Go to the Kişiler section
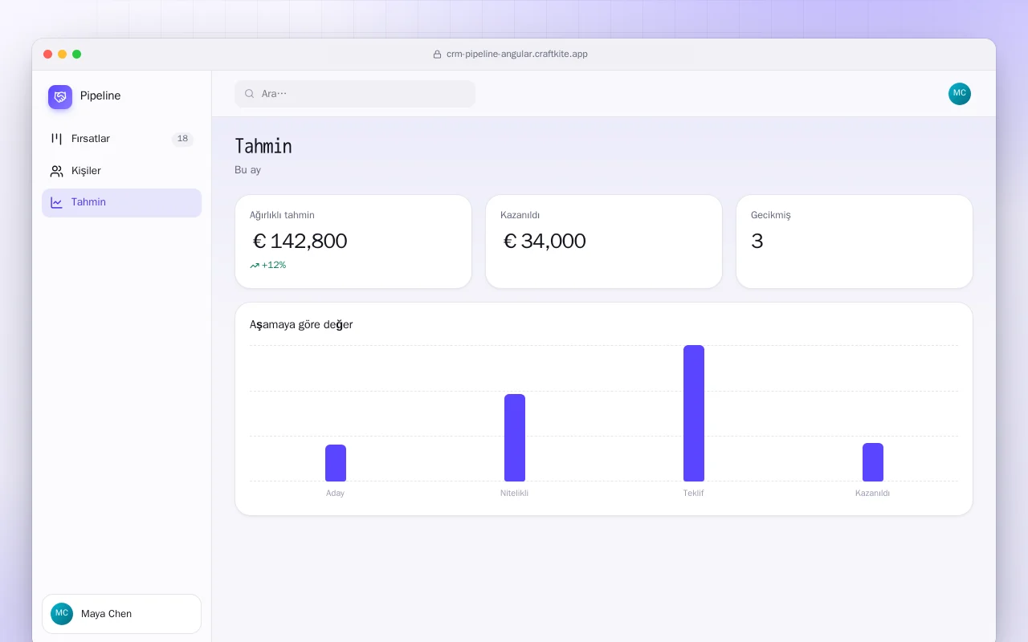The height and width of the screenshot is (642, 1028). [x=121, y=171]
